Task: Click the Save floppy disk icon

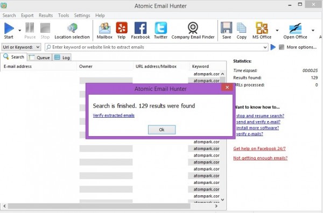Action: click(227, 28)
